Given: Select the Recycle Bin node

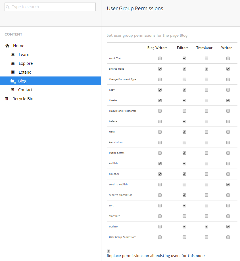Looking at the screenshot, I should click(x=23, y=99).
